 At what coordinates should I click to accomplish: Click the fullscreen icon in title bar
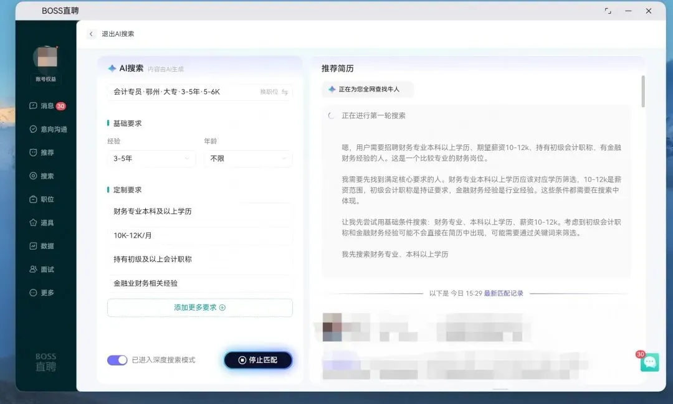pyautogui.click(x=608, y=11)
